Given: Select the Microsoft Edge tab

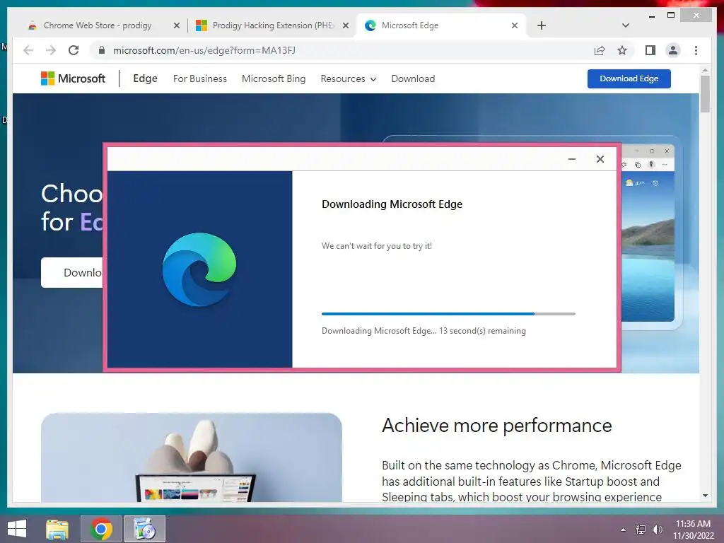Looking at the screenshot, I should [441, 25].
